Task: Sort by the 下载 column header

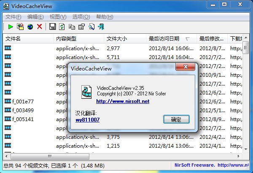Action: tap(236, 39)
